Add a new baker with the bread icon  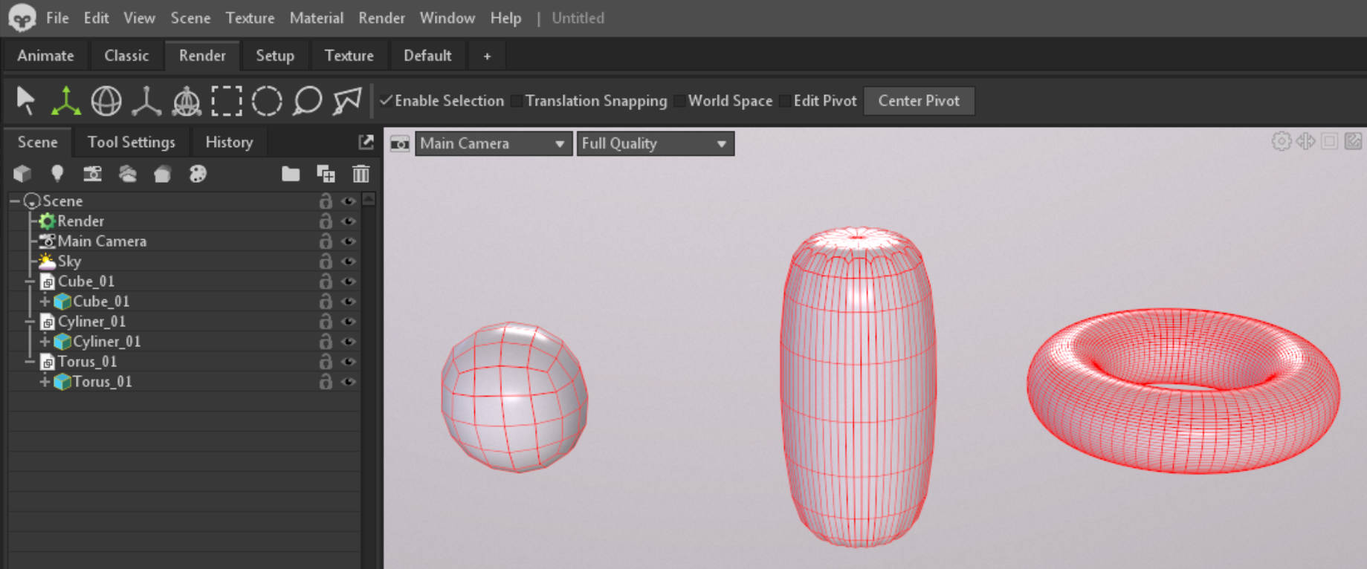[x=162, y=174]
